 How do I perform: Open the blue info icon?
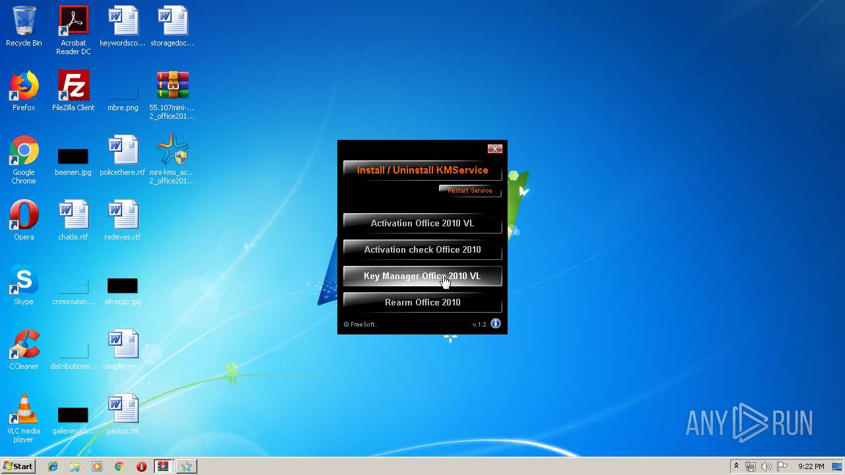[496, 323]
